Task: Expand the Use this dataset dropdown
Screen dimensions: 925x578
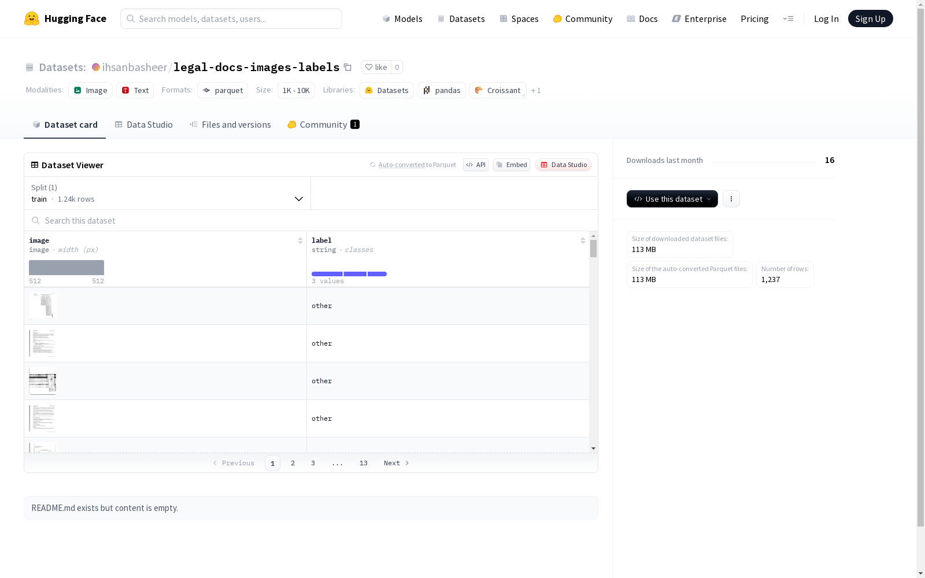Action: pos(672,199)
